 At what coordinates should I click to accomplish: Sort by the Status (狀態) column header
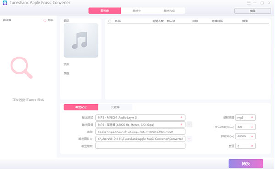[195, 21]
